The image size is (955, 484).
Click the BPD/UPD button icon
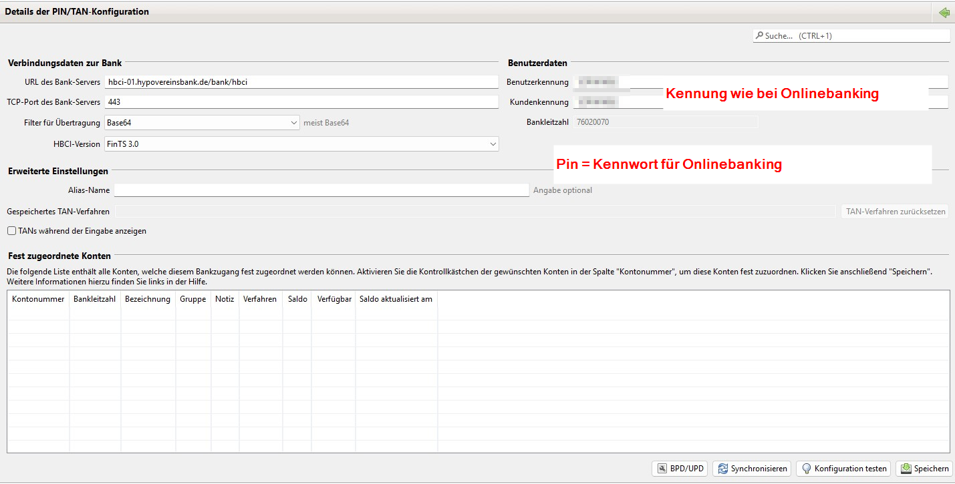[662, 469]
